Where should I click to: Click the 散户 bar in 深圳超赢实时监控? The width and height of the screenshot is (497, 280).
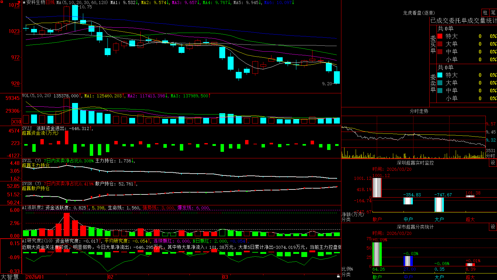[x=377, y=187]
